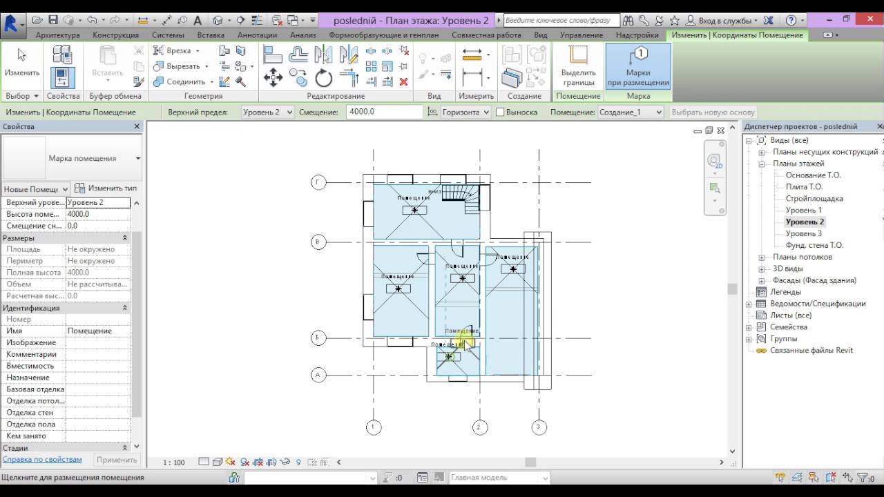Click the binoculars search icon
884x497 pixels.
point(629,21)
